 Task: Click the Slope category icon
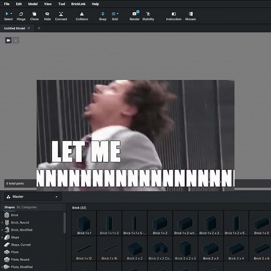7,237
